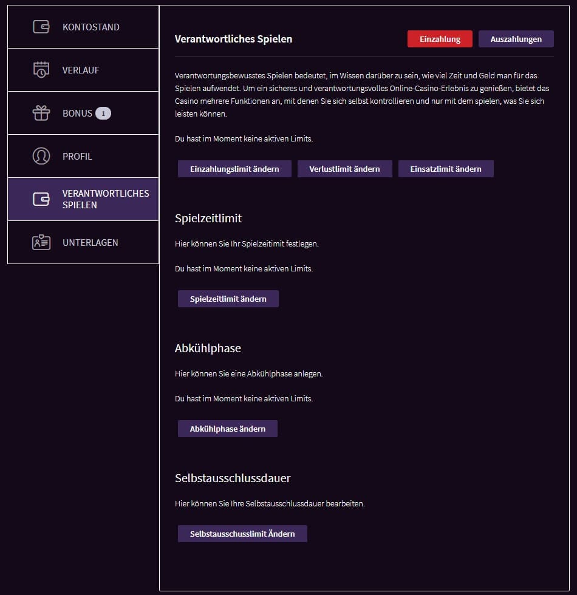Viewport: 577px width, 595px height.
Task: Click the Verantwortliches Spielen card icon
Action: coord(41,199)
